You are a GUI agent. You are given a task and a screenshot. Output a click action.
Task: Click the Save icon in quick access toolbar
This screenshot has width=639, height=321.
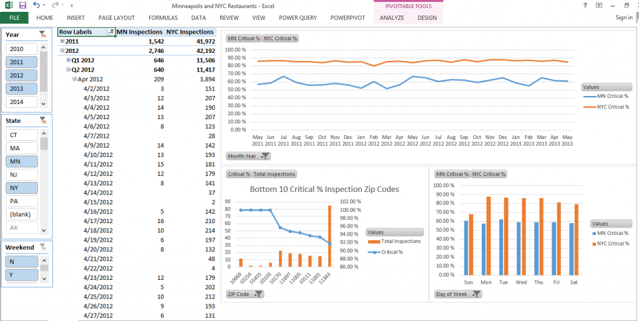(x=23, y=5)
